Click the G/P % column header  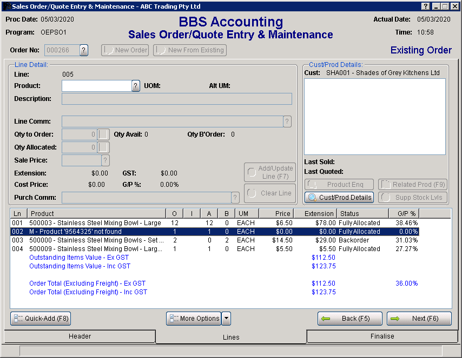pos(403,214)
